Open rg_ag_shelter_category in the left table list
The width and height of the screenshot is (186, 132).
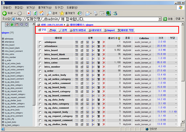pyautogui.click(x=14, y=104)
